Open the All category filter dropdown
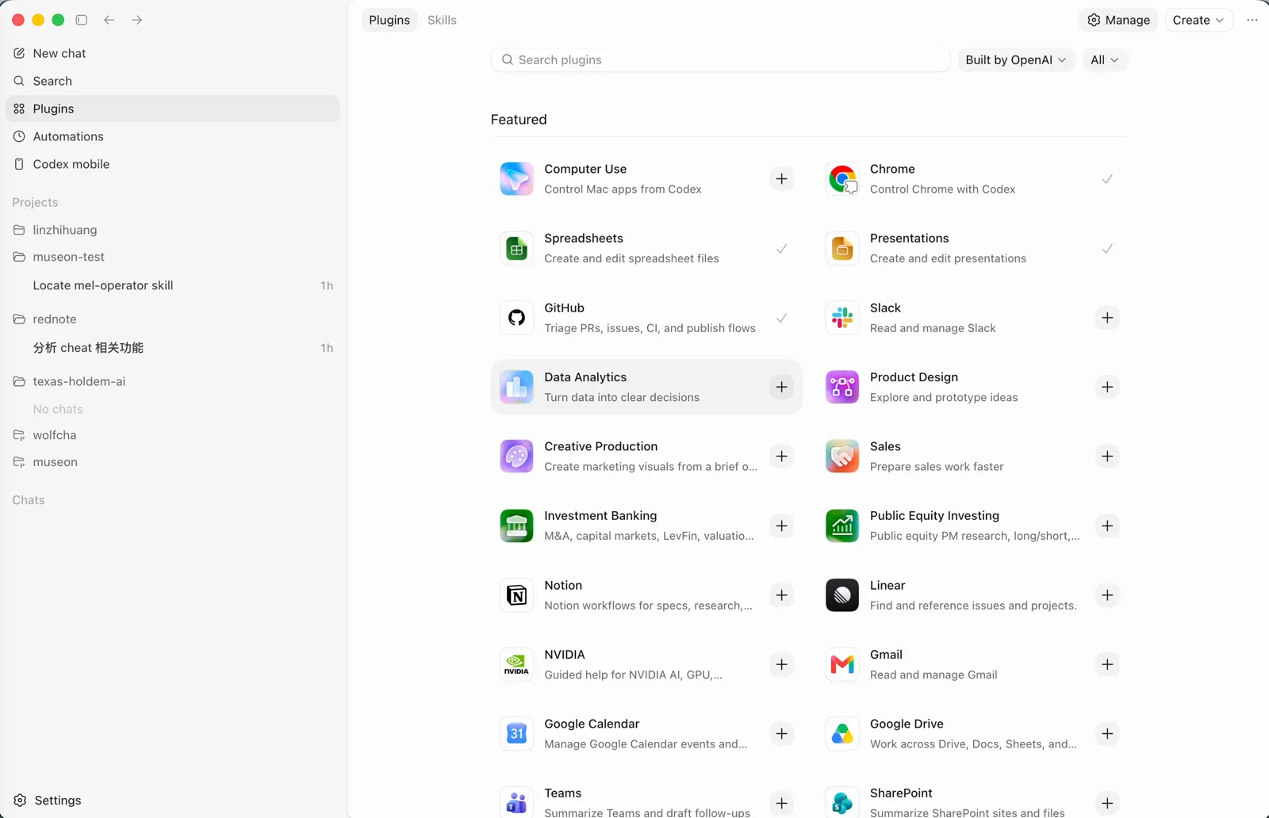 [1105, 60]
